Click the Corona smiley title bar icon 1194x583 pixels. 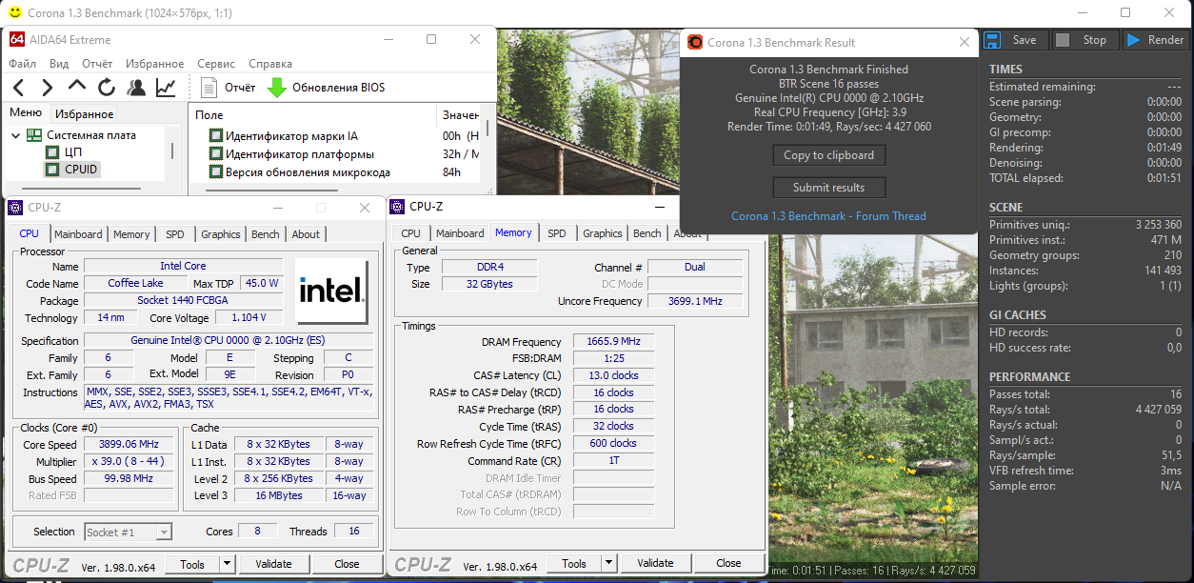(x=14, y=12)
